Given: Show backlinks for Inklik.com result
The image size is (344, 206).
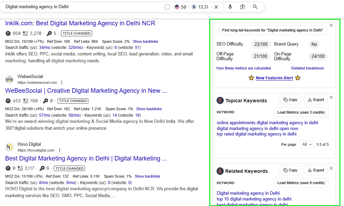Looking at the screenshot, I should [145, 41].
